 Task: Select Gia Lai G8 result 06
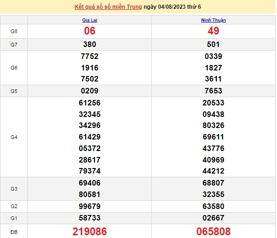[90, 31]
